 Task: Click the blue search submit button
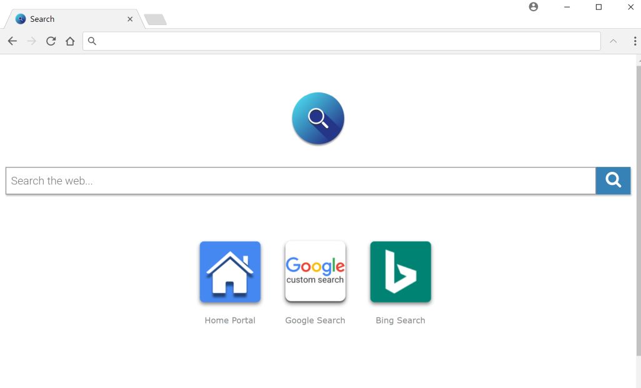coord(613,181)
